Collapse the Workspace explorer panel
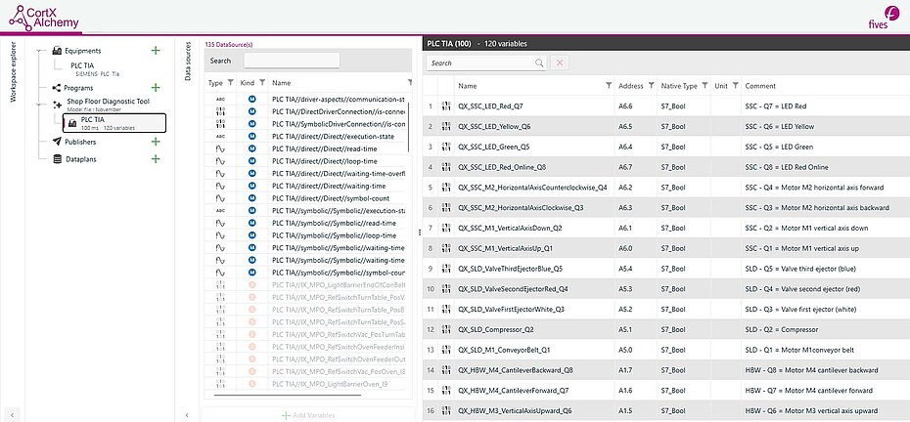The width and height of the screenshot is (910, 422). [11, 414]
